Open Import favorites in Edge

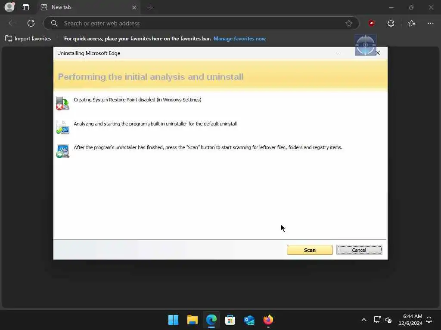28,39
